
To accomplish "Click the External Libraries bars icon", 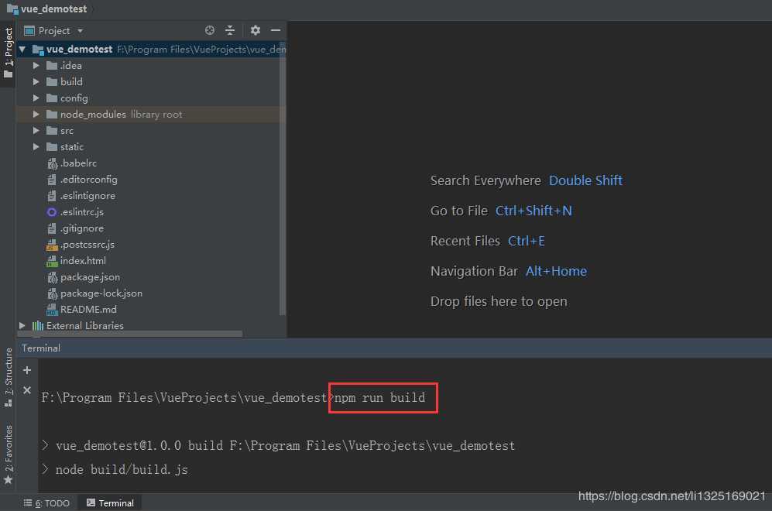I will tap(38, 325).
